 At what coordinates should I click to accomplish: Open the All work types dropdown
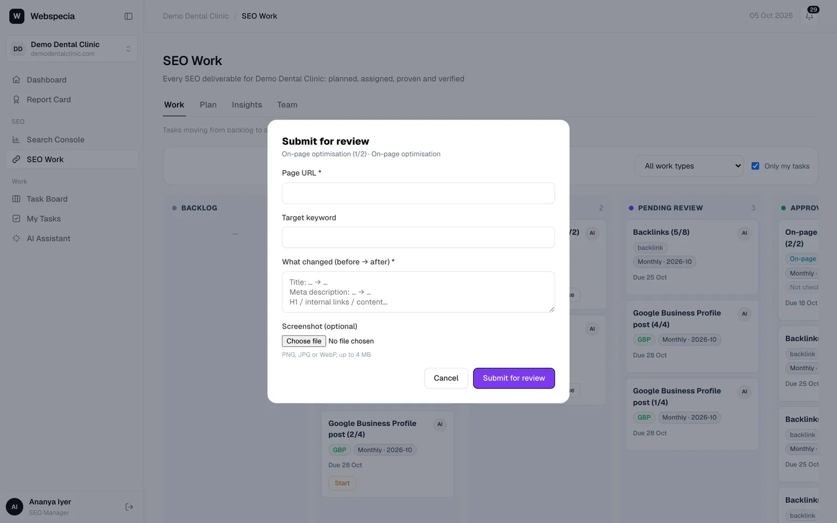pos(689,166)
